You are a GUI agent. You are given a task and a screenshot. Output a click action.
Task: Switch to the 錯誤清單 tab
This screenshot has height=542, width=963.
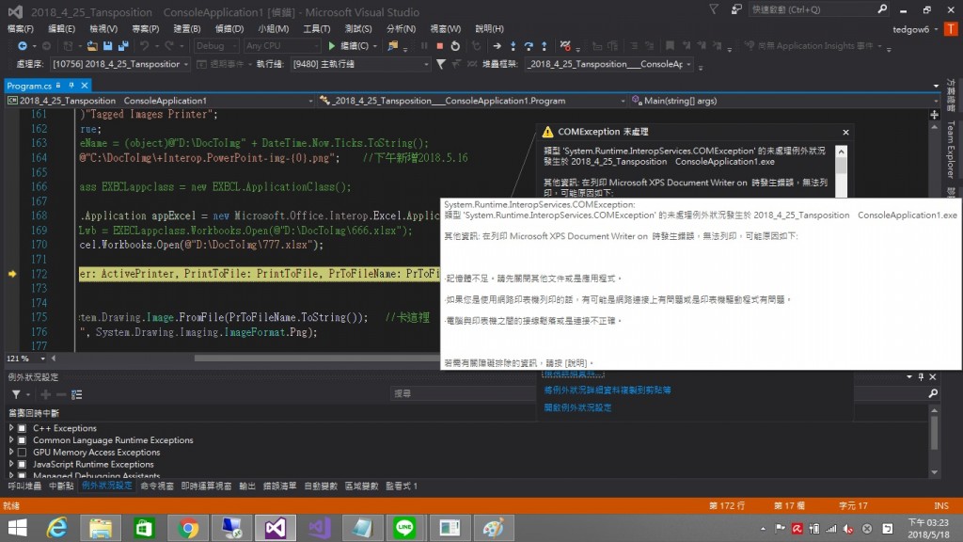tap(279, 486)
